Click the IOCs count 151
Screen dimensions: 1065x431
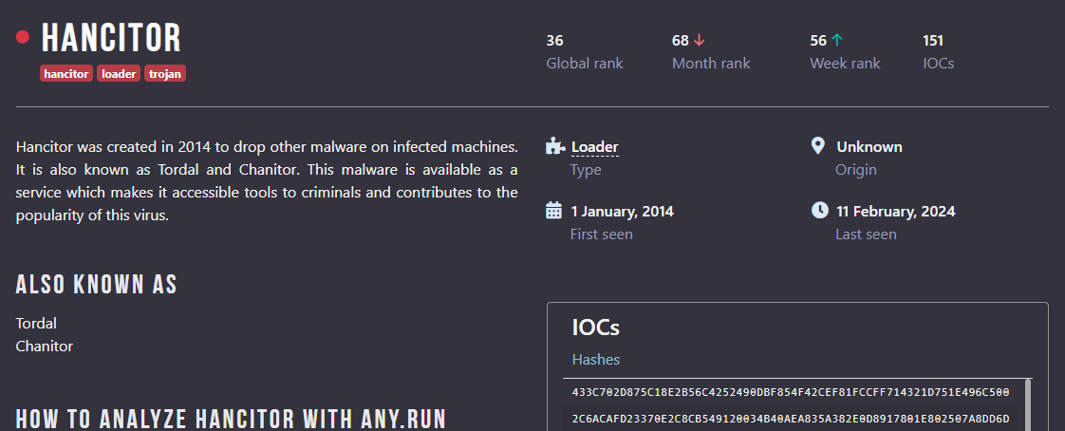[932, 41]
